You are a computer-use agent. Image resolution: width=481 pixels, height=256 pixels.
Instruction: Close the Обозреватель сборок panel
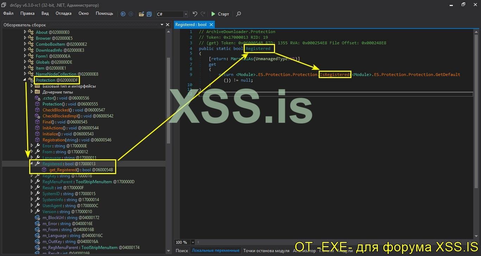click(x=168, y=25)
